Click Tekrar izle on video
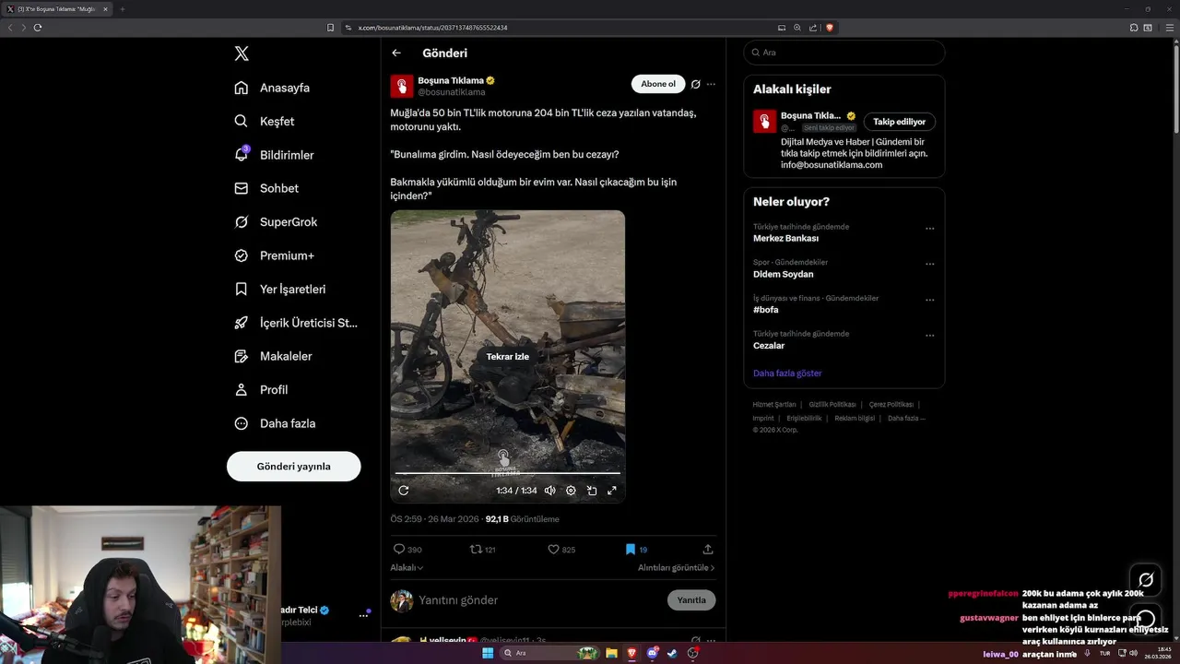The width and height of the screenshot is (1180, 664). 508,357
